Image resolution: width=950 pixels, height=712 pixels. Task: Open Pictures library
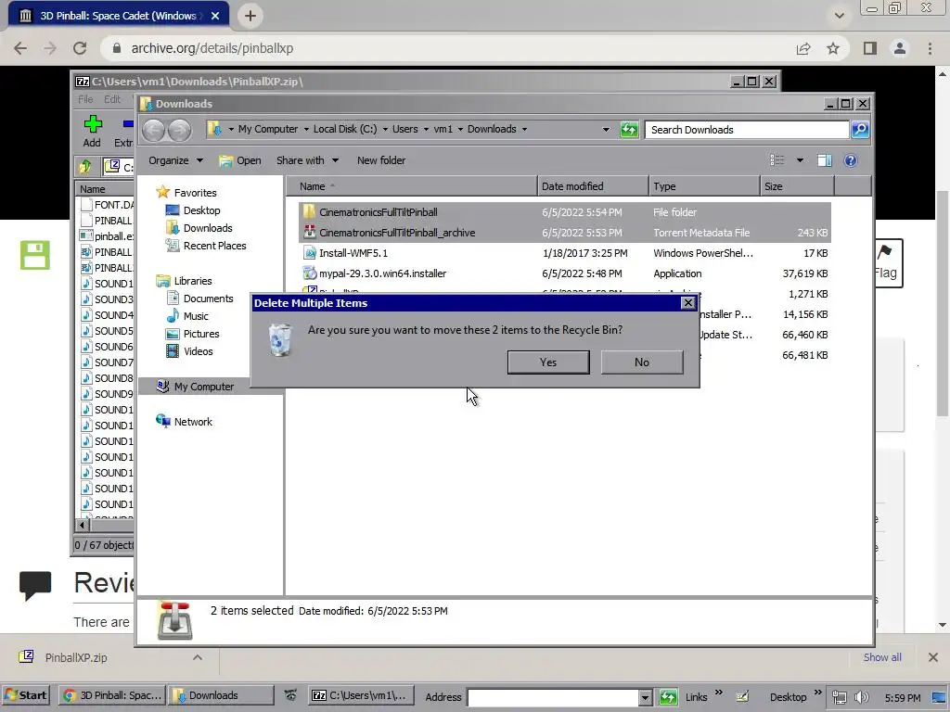[193, 334]
